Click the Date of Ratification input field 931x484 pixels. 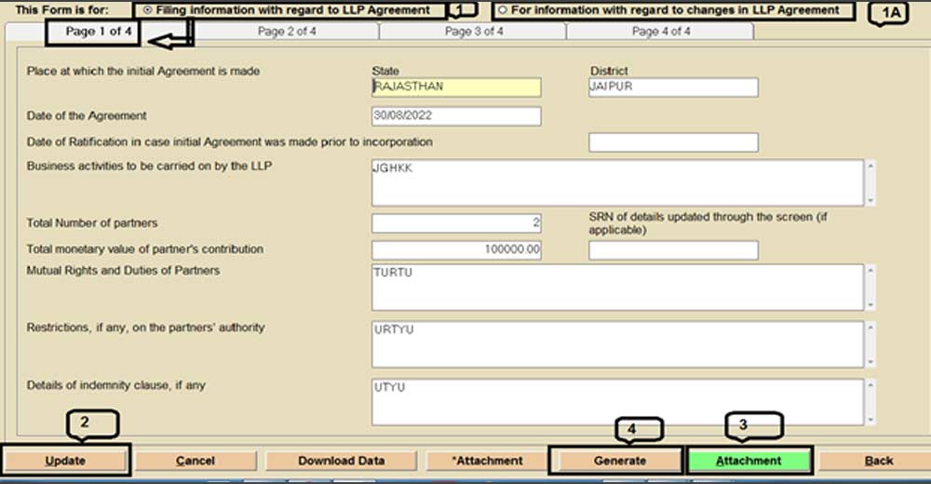(672, 142)
